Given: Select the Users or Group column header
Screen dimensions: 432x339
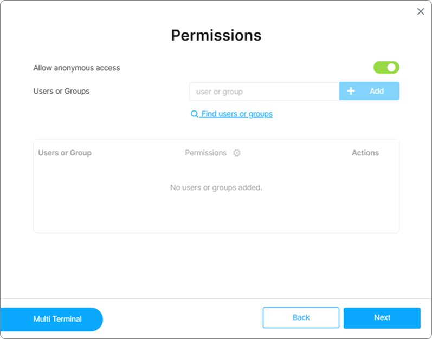Looking at the screenshot, I should point(65,153).
